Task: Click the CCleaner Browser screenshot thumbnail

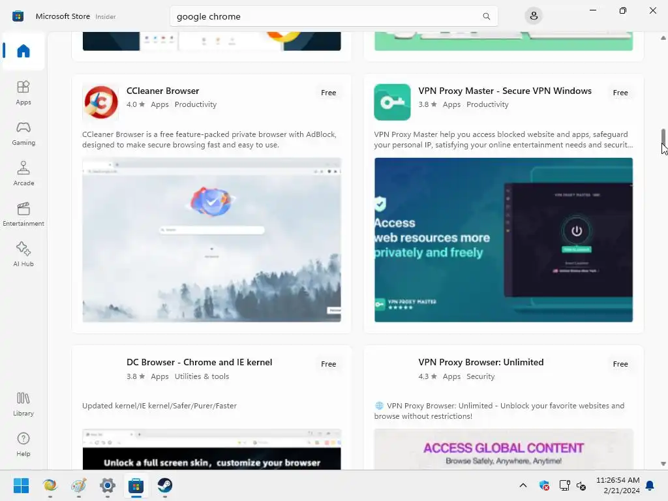Action: (x=212, y=240)
